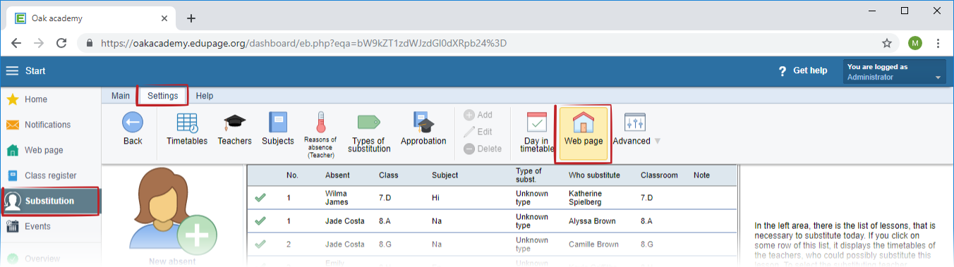
Task: Open the Subjects book icon
Action: click(277, 123)
